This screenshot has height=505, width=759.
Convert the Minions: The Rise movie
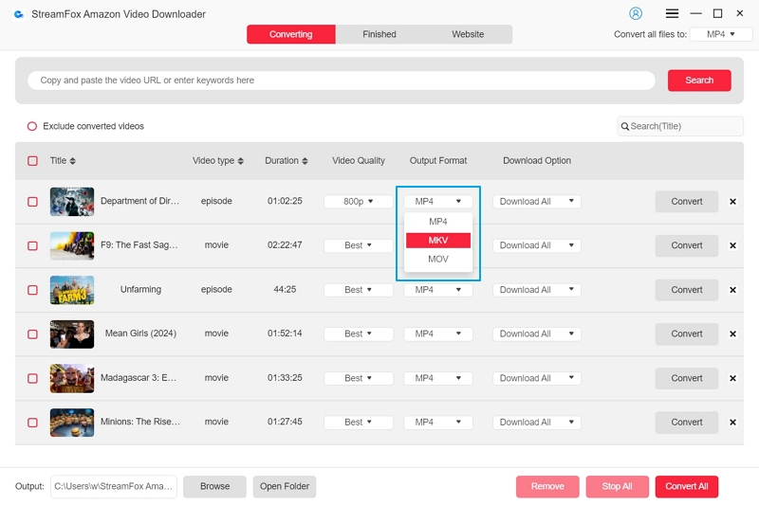[686, 423]
